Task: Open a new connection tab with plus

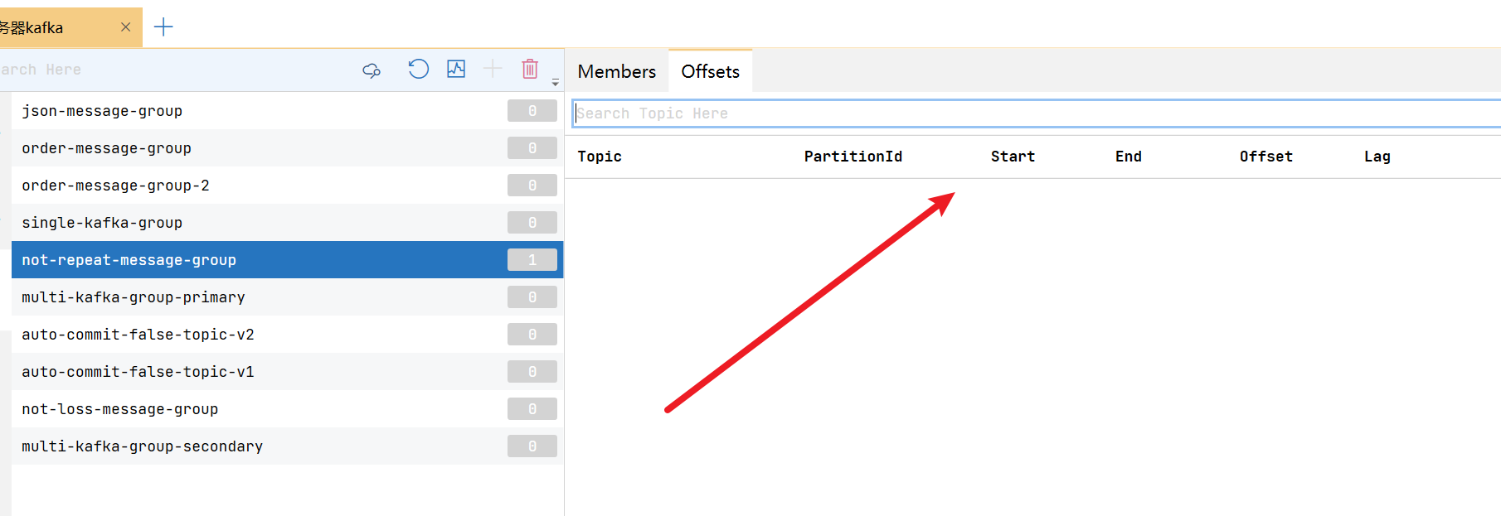Action: (163, 27)
